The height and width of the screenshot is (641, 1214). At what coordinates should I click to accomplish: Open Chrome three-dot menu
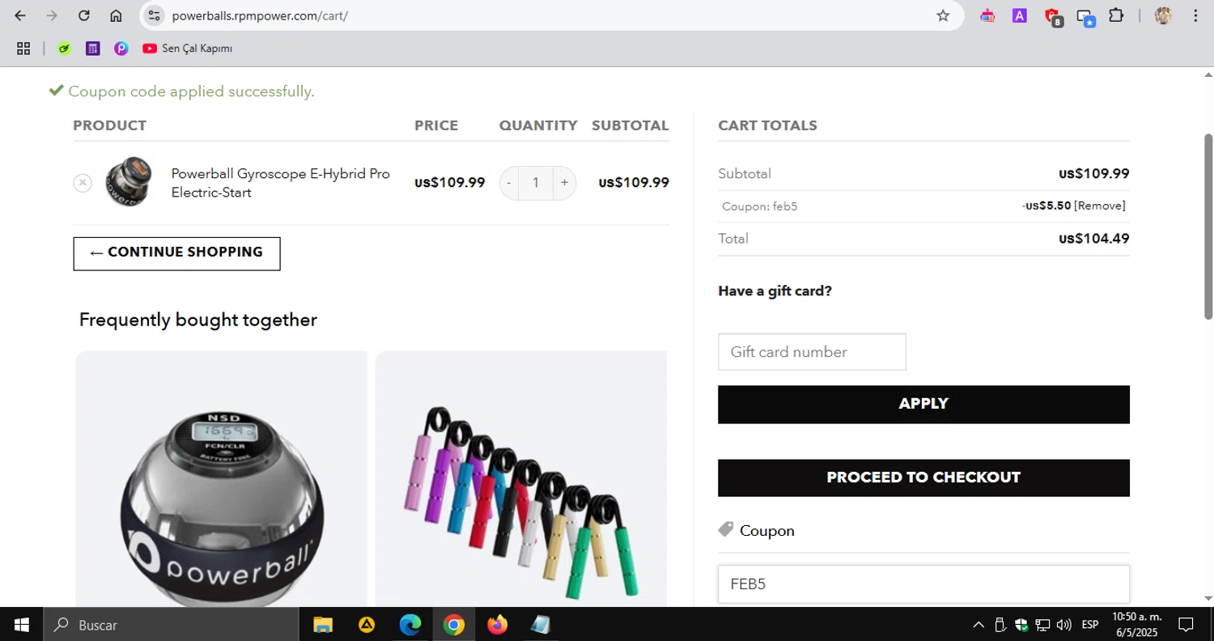(x=1195, y=15)
